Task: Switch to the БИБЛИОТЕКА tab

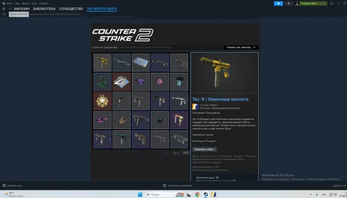Action: tap(44, 9)
